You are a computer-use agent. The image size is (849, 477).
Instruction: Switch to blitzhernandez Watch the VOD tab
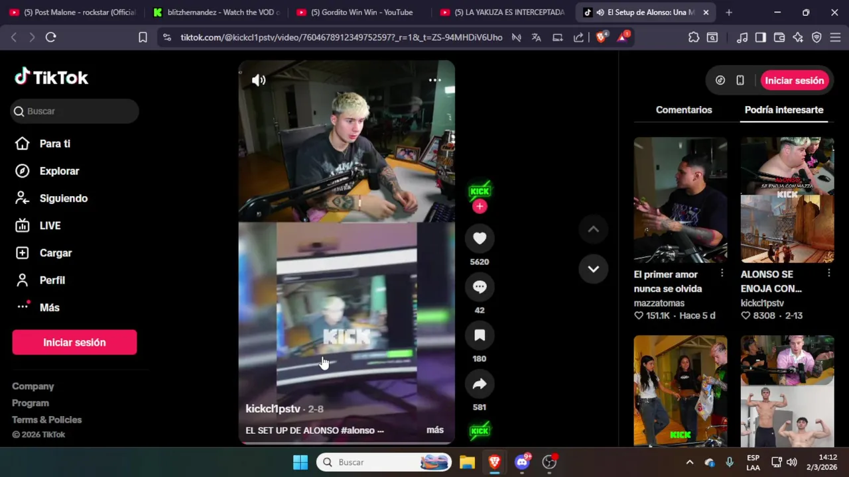[x=217, y=12]
